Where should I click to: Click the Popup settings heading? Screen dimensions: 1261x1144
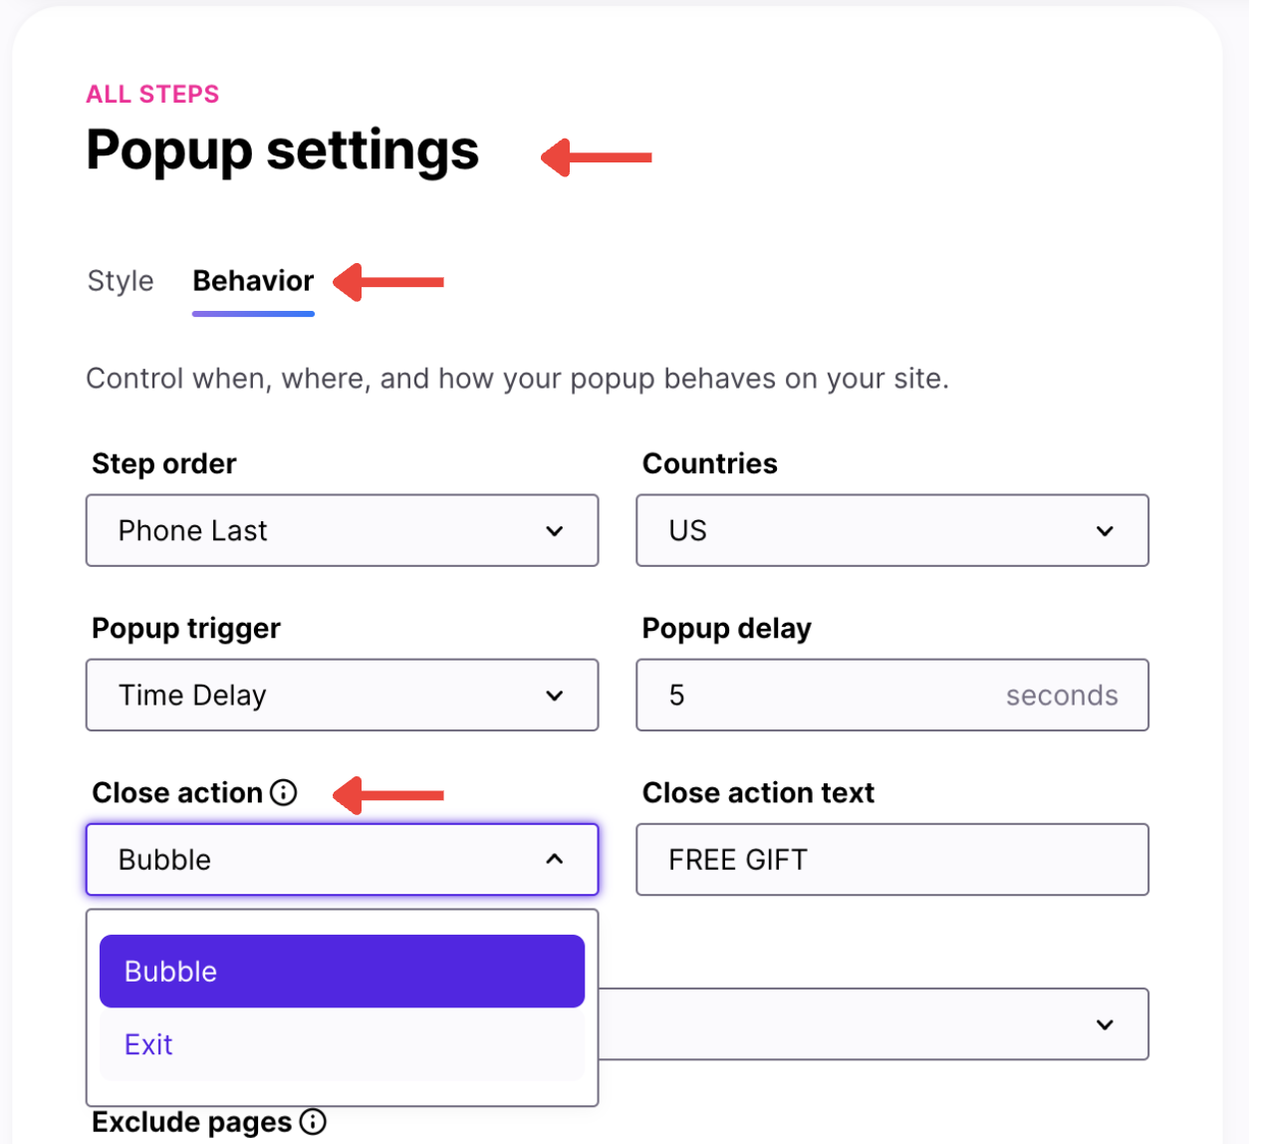(x=283, y=150)
